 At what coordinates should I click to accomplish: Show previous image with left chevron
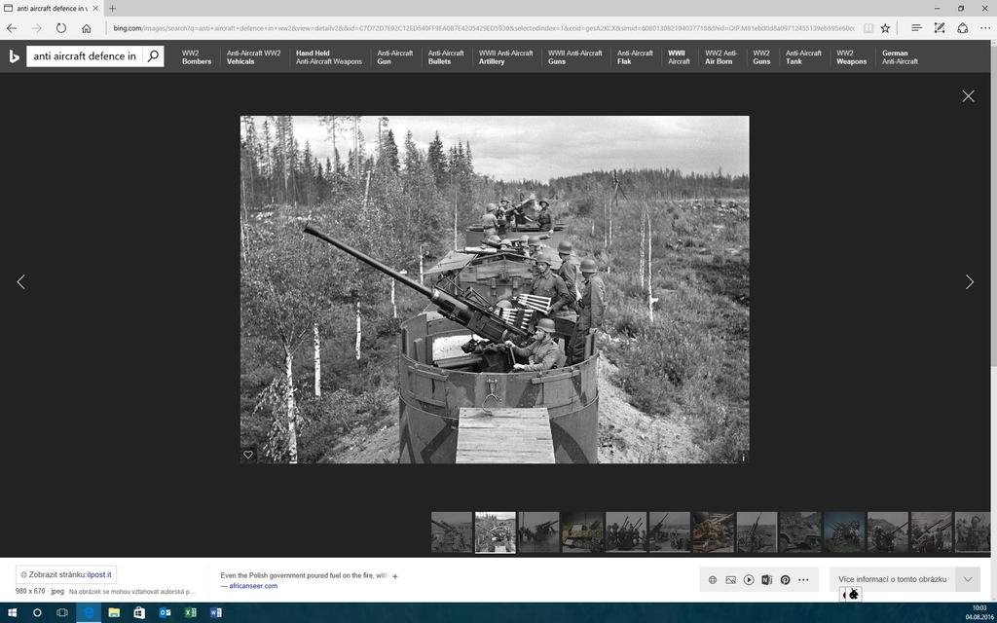(x=21, y=281)
